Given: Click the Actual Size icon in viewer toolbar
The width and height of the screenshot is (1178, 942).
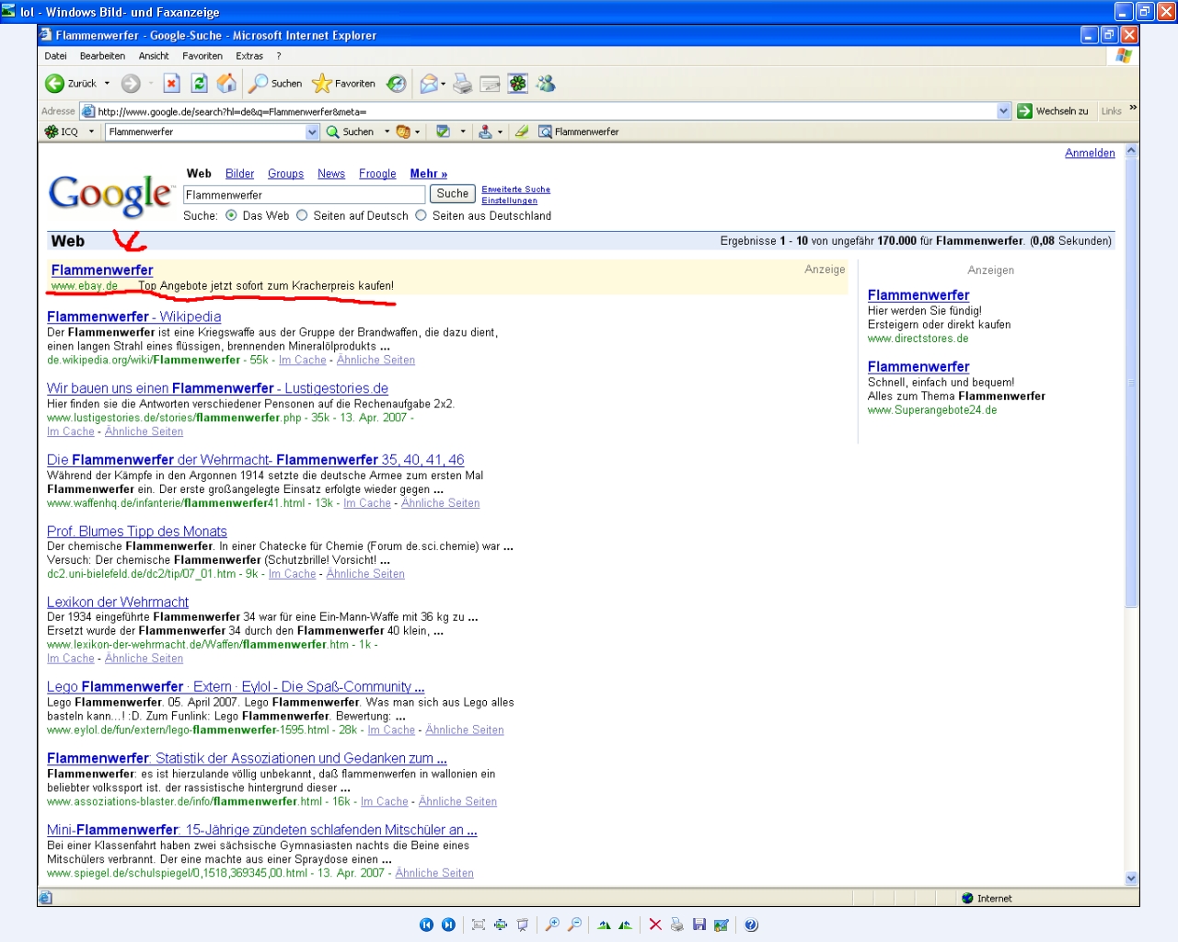Looking at the screenshot, I should pos(501,925).
